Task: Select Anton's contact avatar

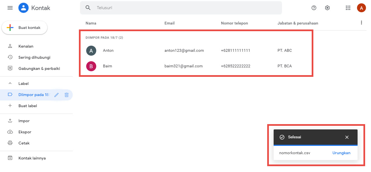Action: pos(91,51)
